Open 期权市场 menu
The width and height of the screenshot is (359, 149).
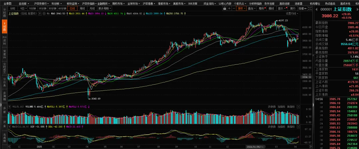tap(118, 4)
